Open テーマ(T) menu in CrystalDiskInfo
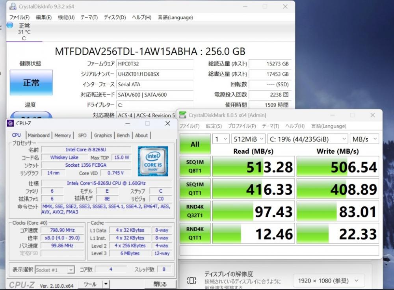The width and height of the screenshot is (394, 290). (89, 17)
